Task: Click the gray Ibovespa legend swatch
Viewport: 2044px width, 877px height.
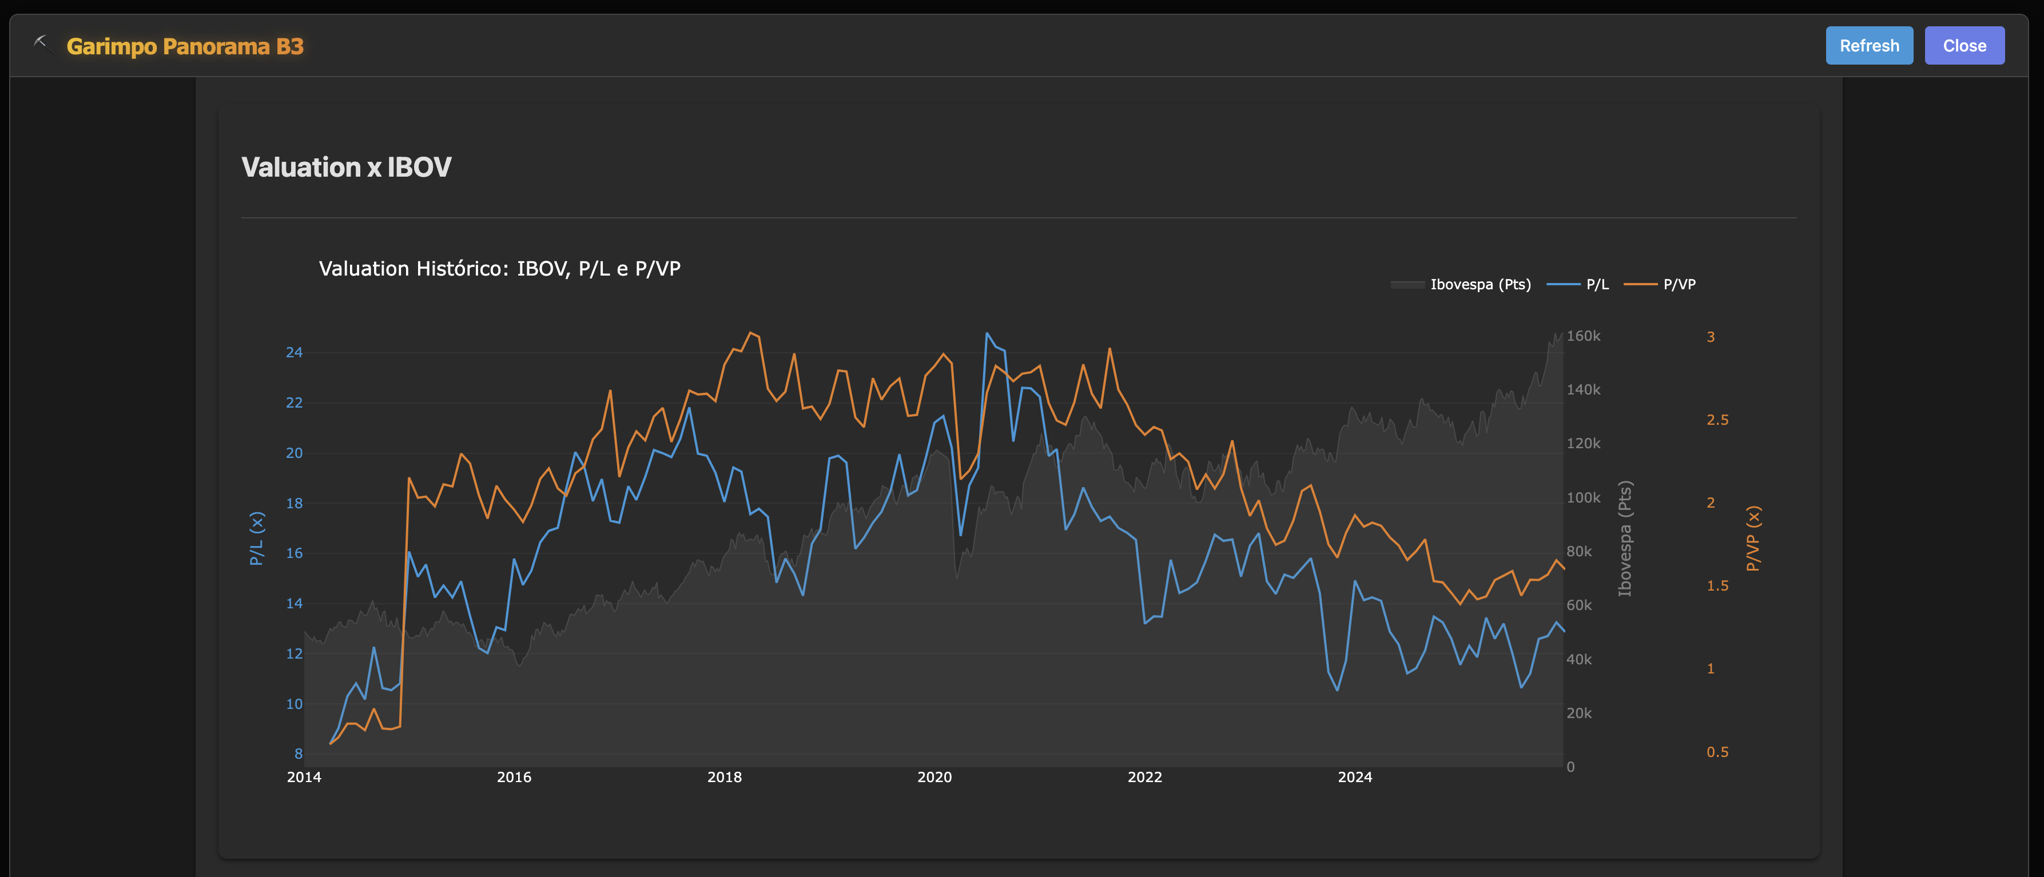Action: tap(1407, 285)
